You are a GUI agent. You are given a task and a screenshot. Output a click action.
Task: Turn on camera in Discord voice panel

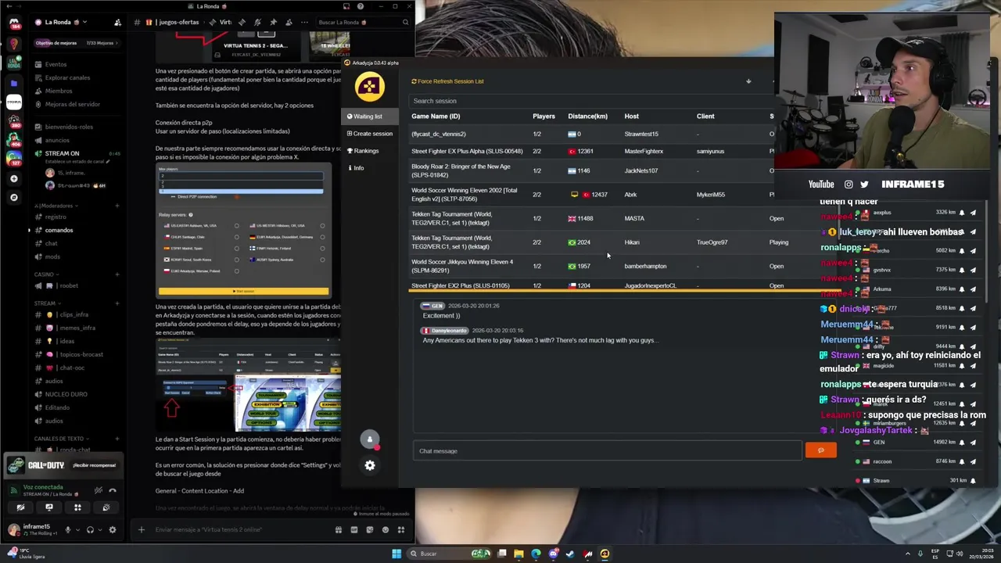click(20, 507)
